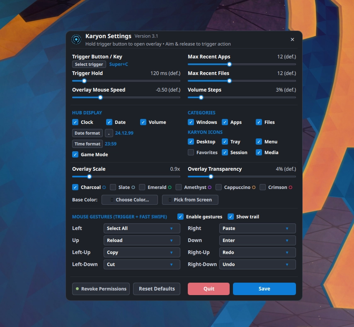354x327 pixels.
Task: Toggle the Files category checkbox
Action: (x=259, y=122)
